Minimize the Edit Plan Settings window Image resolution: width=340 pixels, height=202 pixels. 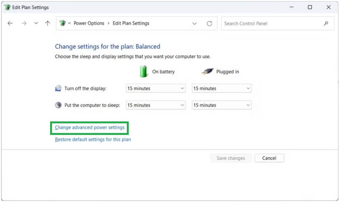(291, 7)
